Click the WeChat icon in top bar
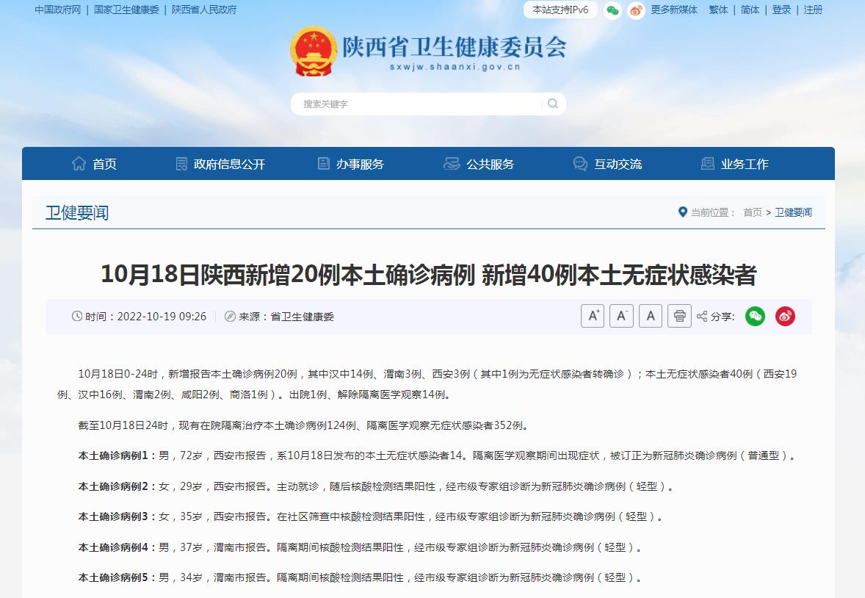The height and width of the screenshot is (598, 865). (612, 10)
